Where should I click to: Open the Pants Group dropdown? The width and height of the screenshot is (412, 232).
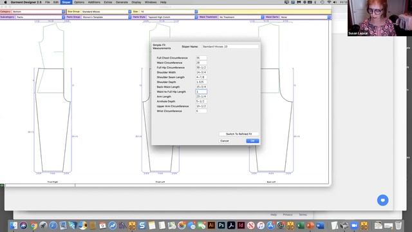[130, 17]
